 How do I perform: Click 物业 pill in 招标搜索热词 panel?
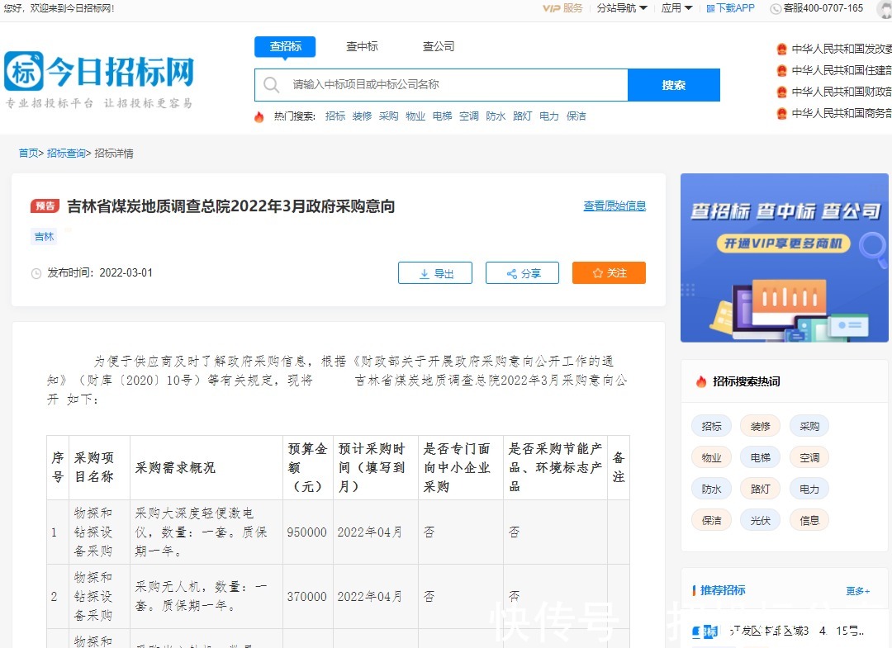(711, 457)
